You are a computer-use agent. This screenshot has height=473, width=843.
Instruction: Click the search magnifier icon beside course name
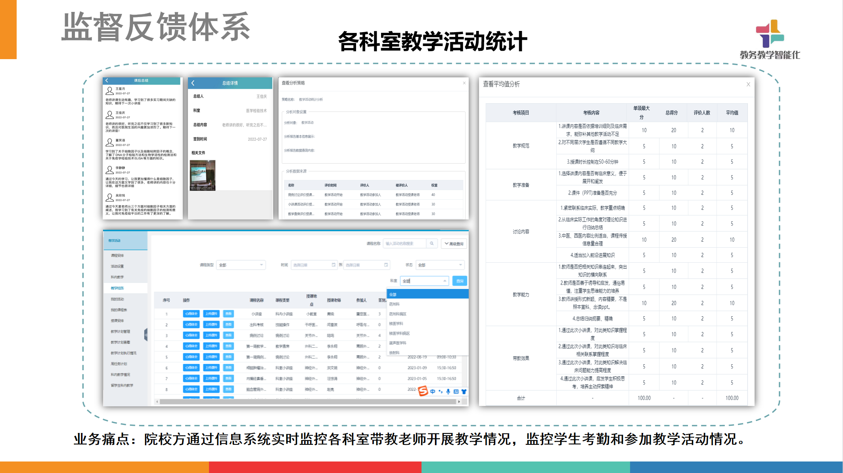click(431, 244)
